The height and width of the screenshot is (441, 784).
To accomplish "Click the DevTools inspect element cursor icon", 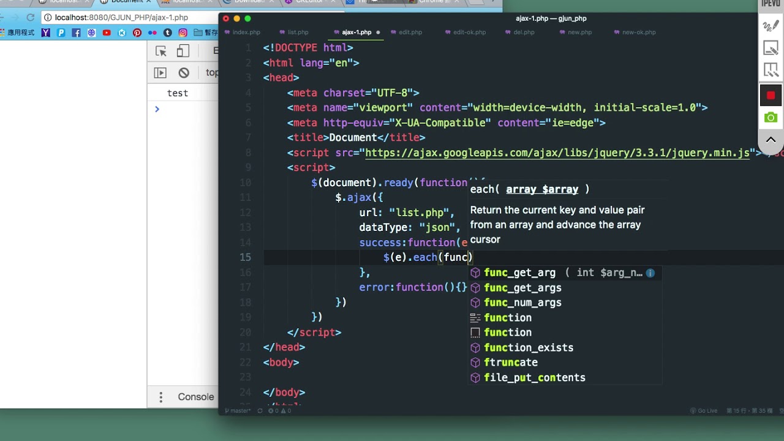I will 160,51.
